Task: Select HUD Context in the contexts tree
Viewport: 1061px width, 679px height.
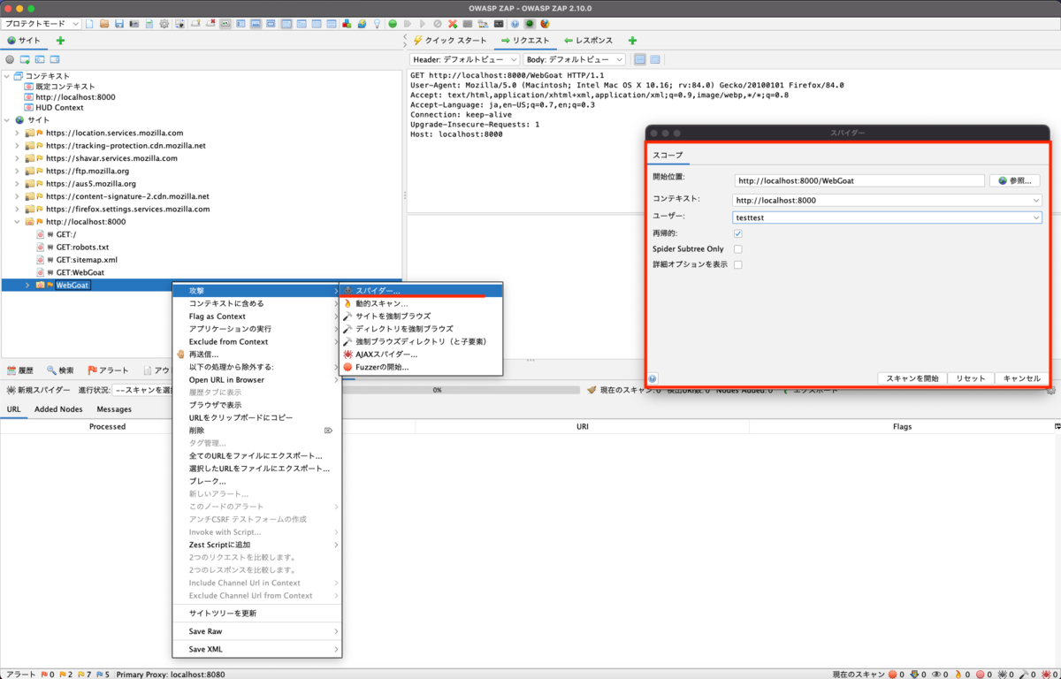Action: click(x=59, y=108)
